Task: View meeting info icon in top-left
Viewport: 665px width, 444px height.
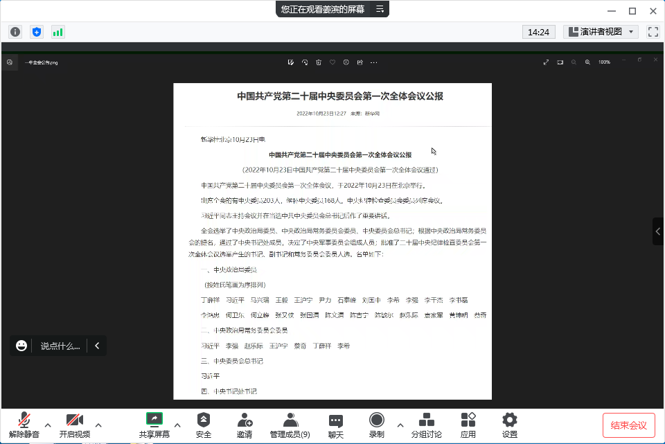Action: click(x=16, y=32)
